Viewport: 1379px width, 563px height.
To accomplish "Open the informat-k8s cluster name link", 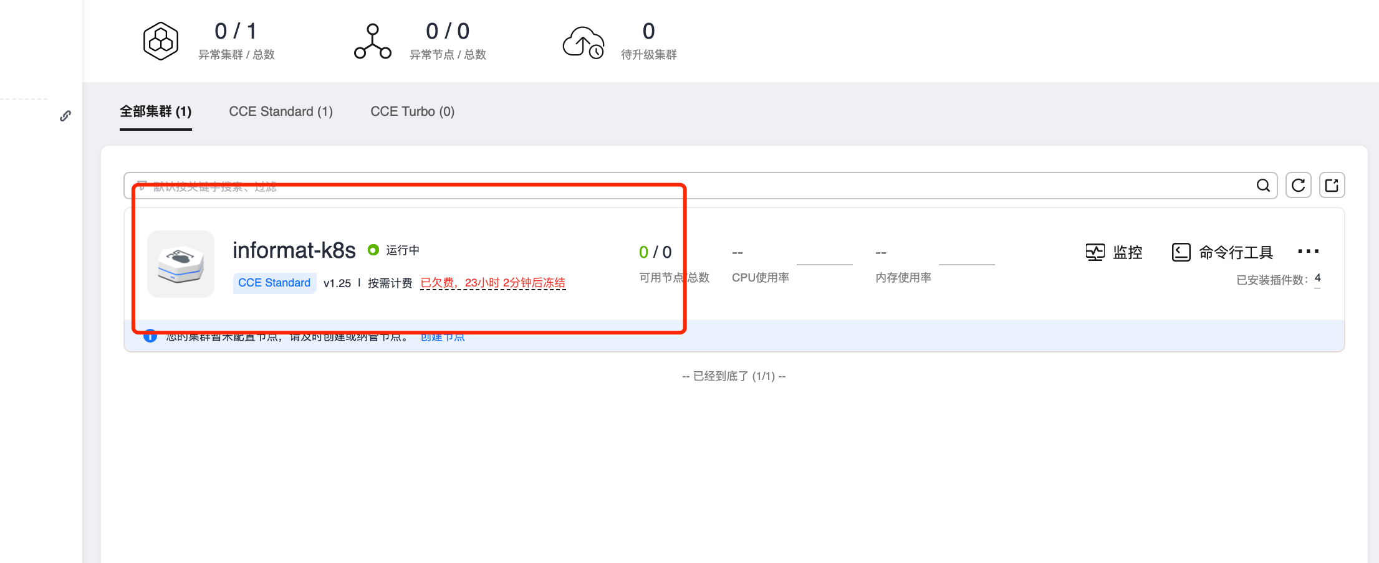I will pyautogui.click(x=294, y=250).
